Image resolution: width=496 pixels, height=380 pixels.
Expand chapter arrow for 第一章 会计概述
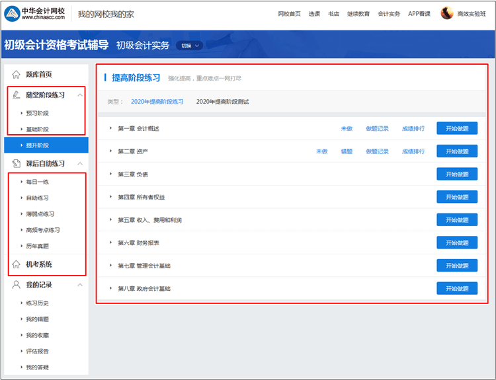110,128
